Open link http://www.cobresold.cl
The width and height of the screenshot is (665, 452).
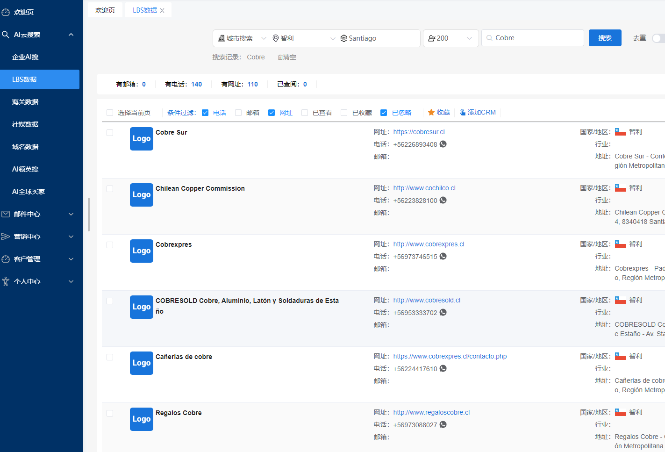[427, 300]
